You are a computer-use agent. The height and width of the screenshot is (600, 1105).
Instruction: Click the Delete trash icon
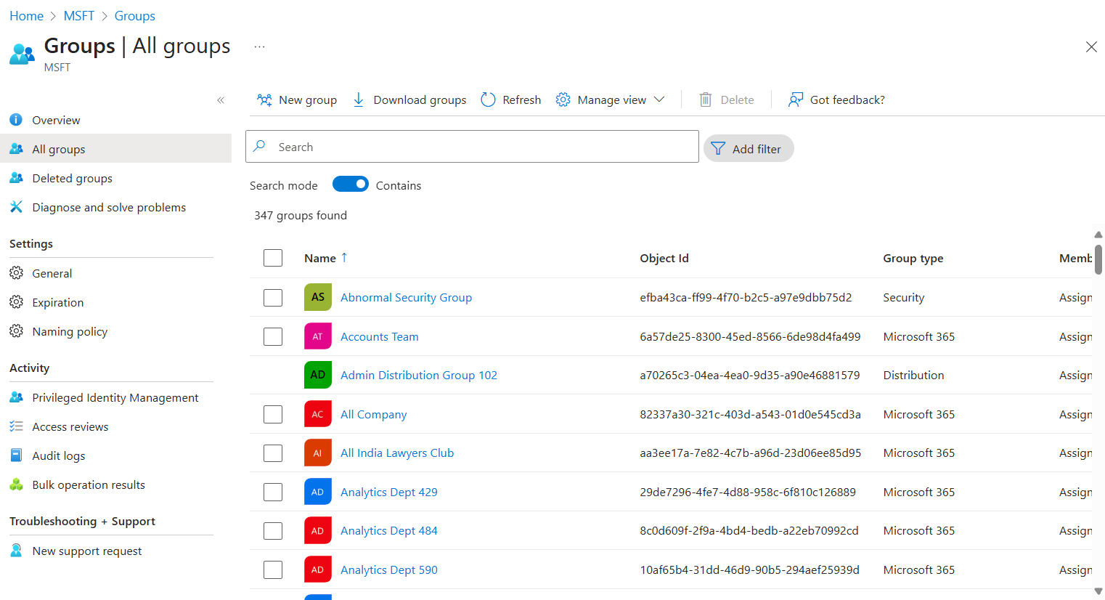(705, 100)
